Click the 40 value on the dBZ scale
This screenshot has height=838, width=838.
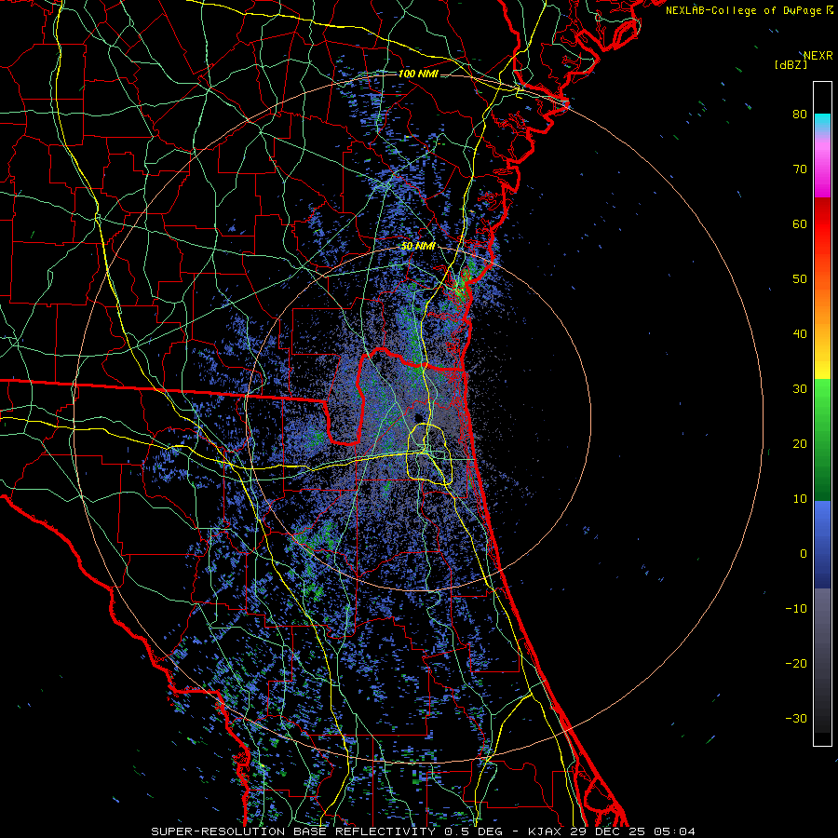(x=800, y=334)
